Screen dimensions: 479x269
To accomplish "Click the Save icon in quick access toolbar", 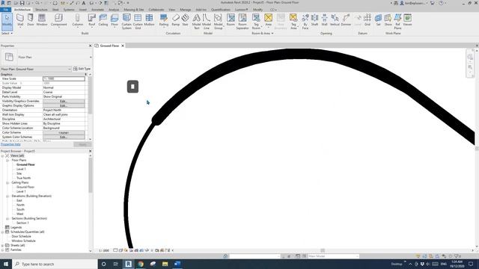I will tap(22, 3).
